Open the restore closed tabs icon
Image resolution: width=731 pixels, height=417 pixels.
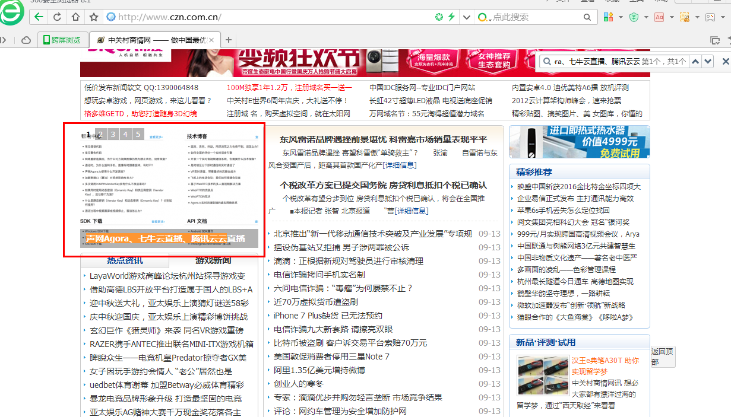click(715, 40)
